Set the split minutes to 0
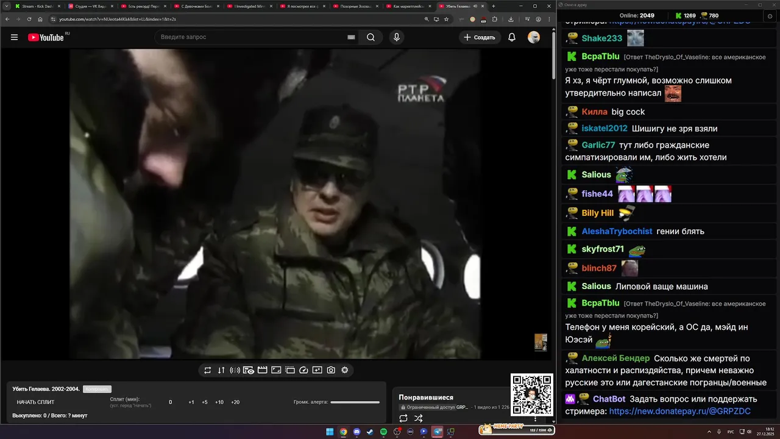 tap(170, 402)
